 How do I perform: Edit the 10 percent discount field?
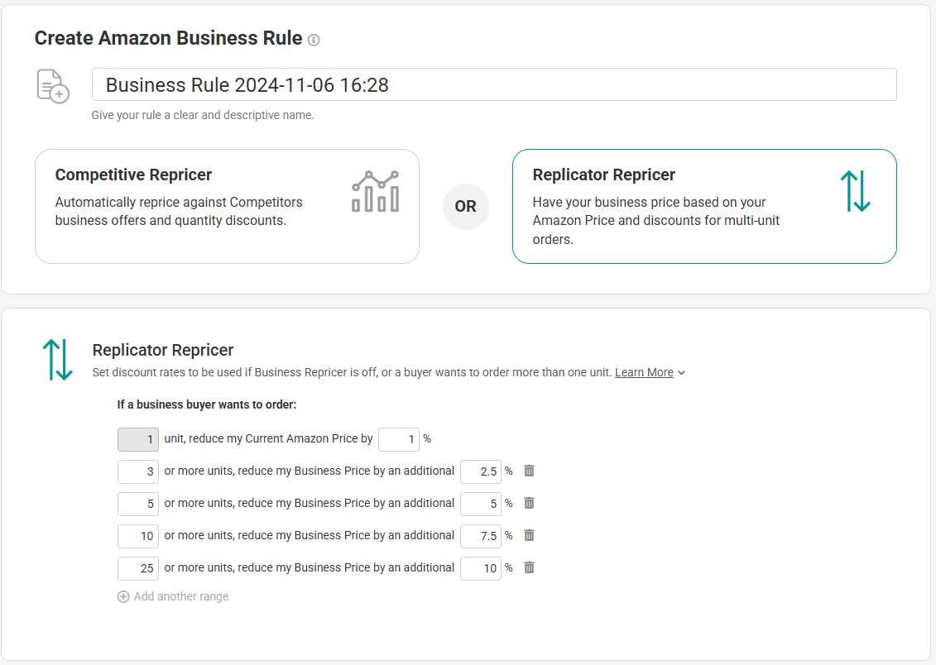[x=481, y=568]
